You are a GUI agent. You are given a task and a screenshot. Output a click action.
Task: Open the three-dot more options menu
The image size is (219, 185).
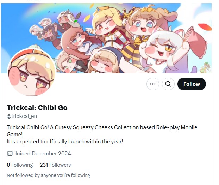153,84
